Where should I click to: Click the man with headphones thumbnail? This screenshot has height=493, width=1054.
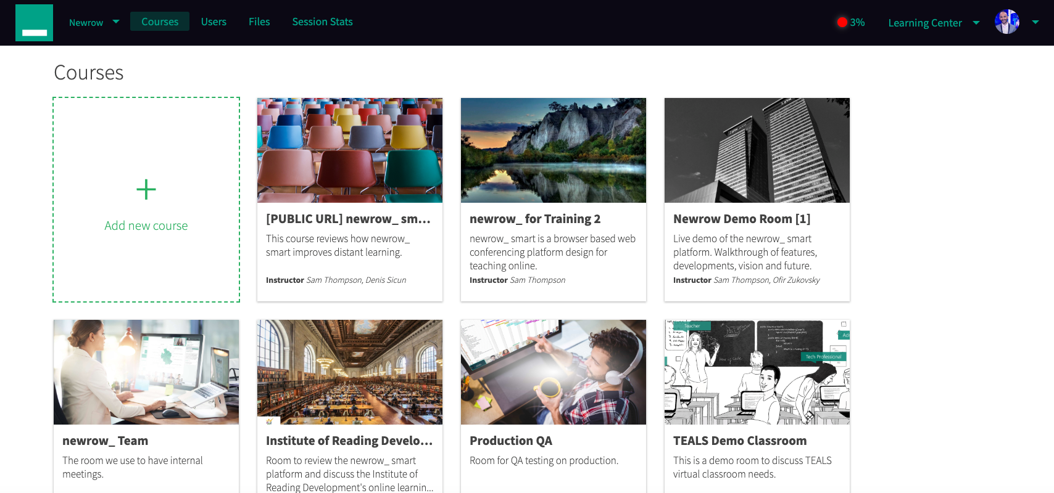pos(554,372)
